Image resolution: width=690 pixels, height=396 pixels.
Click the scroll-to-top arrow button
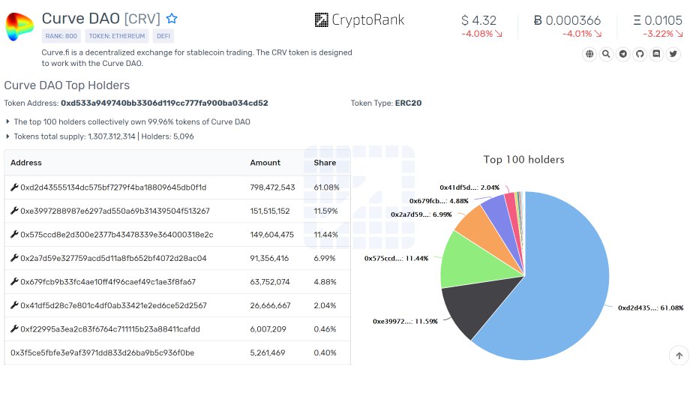(x=679, y=355)
